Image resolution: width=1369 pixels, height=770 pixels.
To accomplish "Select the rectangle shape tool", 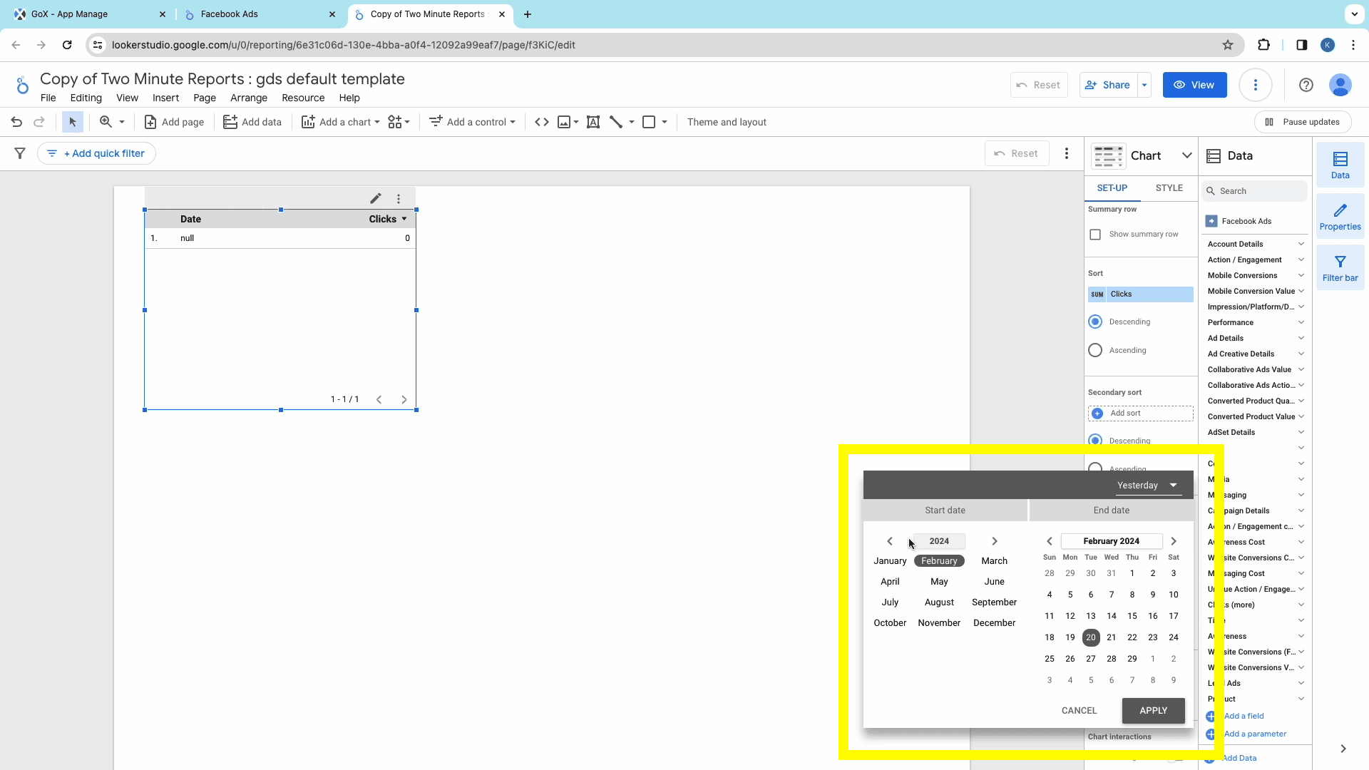I will [x=649, y=122].
